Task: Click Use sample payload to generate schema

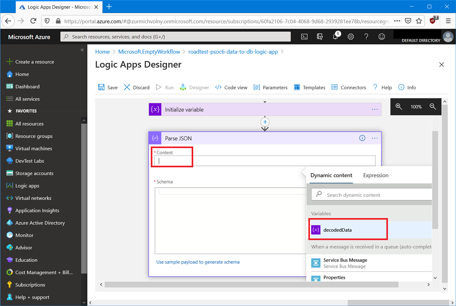Action: [x=198, y=262]
